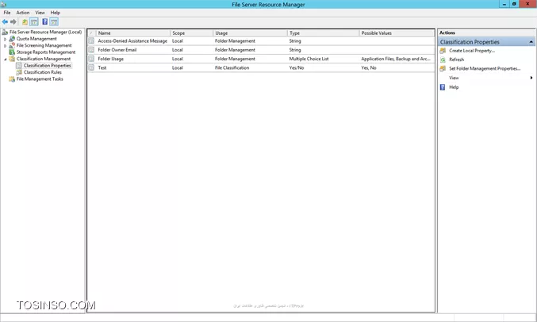The height and width of the screenshot is (322, 537).
Task: Open the Action menu
Action: click(x=23, y=13)
